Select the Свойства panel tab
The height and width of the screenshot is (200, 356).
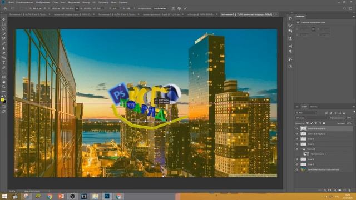click(300, 16)
